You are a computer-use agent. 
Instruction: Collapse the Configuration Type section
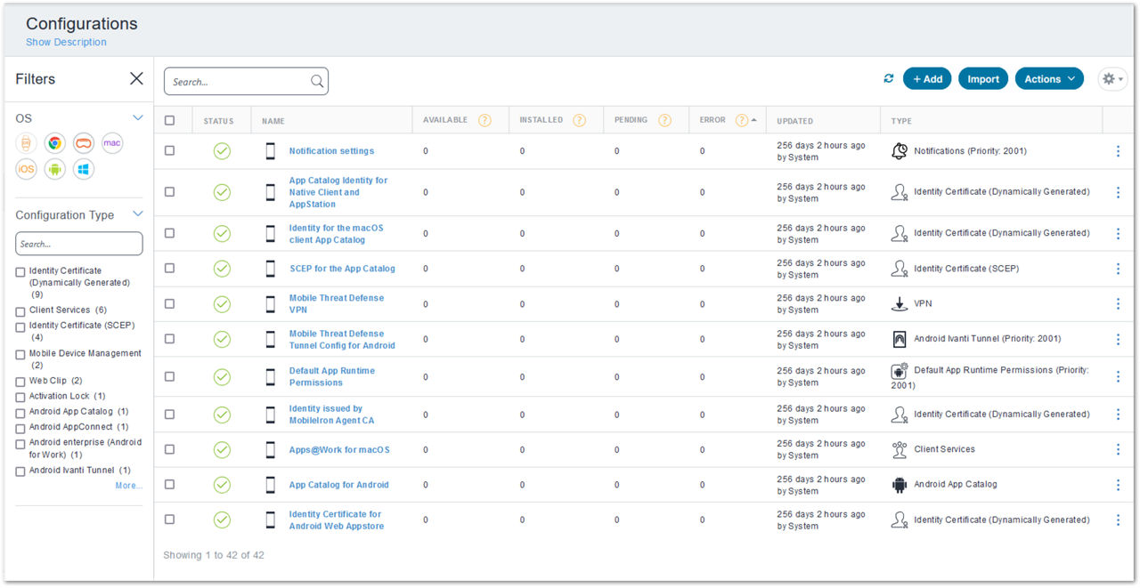click(x=138, y=213)
